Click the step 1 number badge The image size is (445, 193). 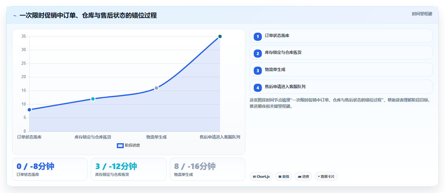[258, 37]
